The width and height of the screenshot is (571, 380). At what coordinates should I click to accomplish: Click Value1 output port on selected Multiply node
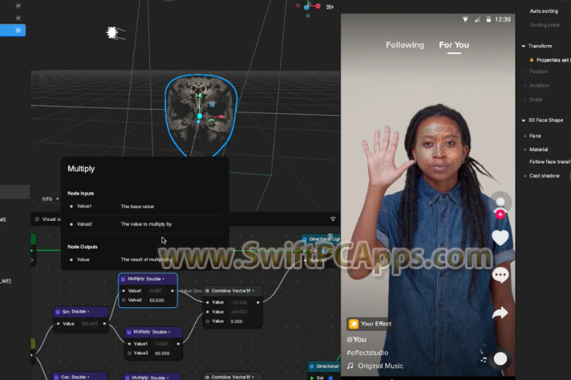173,291
